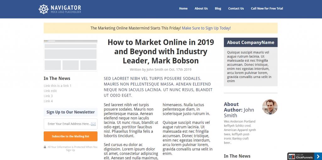Click John Smith's author photo

pos(270,107)
